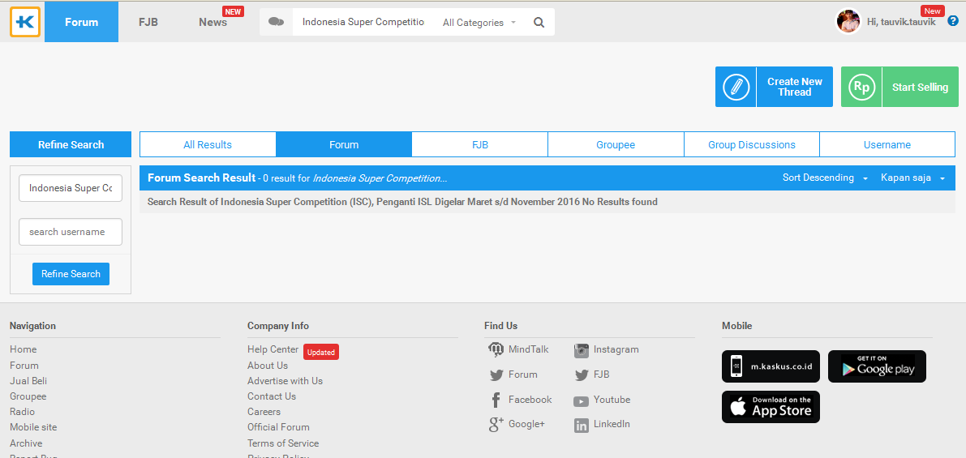
Task: Click the Kaskus logo icon
Action: pos(25,22)
